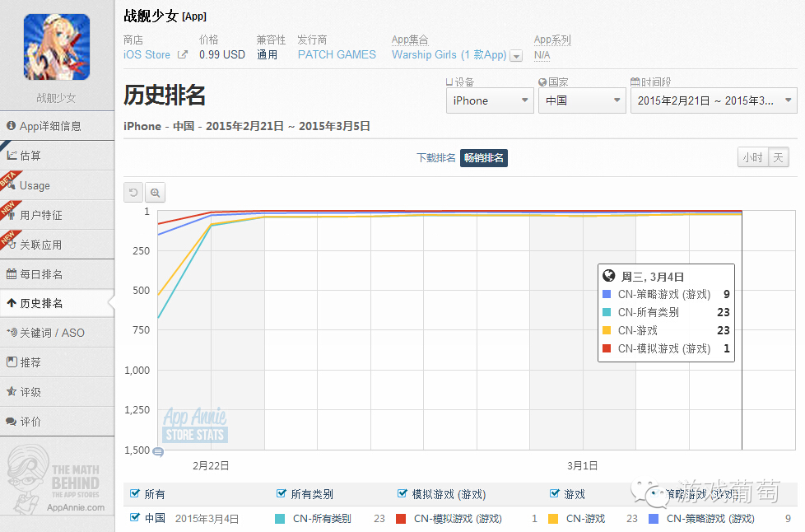Select the 小时 granularity button

point(752,157)
